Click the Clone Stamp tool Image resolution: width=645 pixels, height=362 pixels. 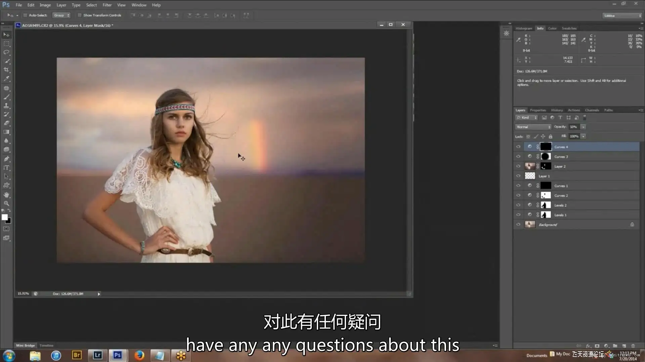point(6,105)
